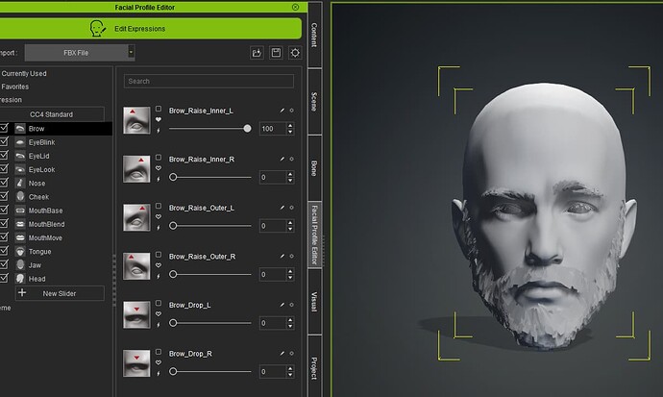This screenshot has width=663, height=397.
Task: Decrease the Brow_Raise_Inner_L value with down arrow
Action: [290, 132]
